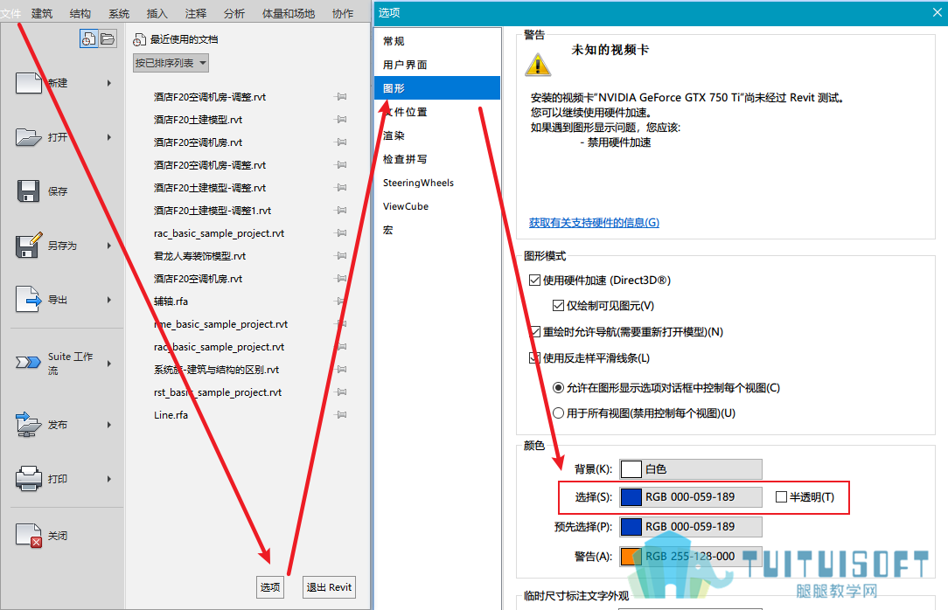Expand the 导出 submenu arrow
Image resolution: width=948 pixels, height=610 pixels.
tap(109, 300)
